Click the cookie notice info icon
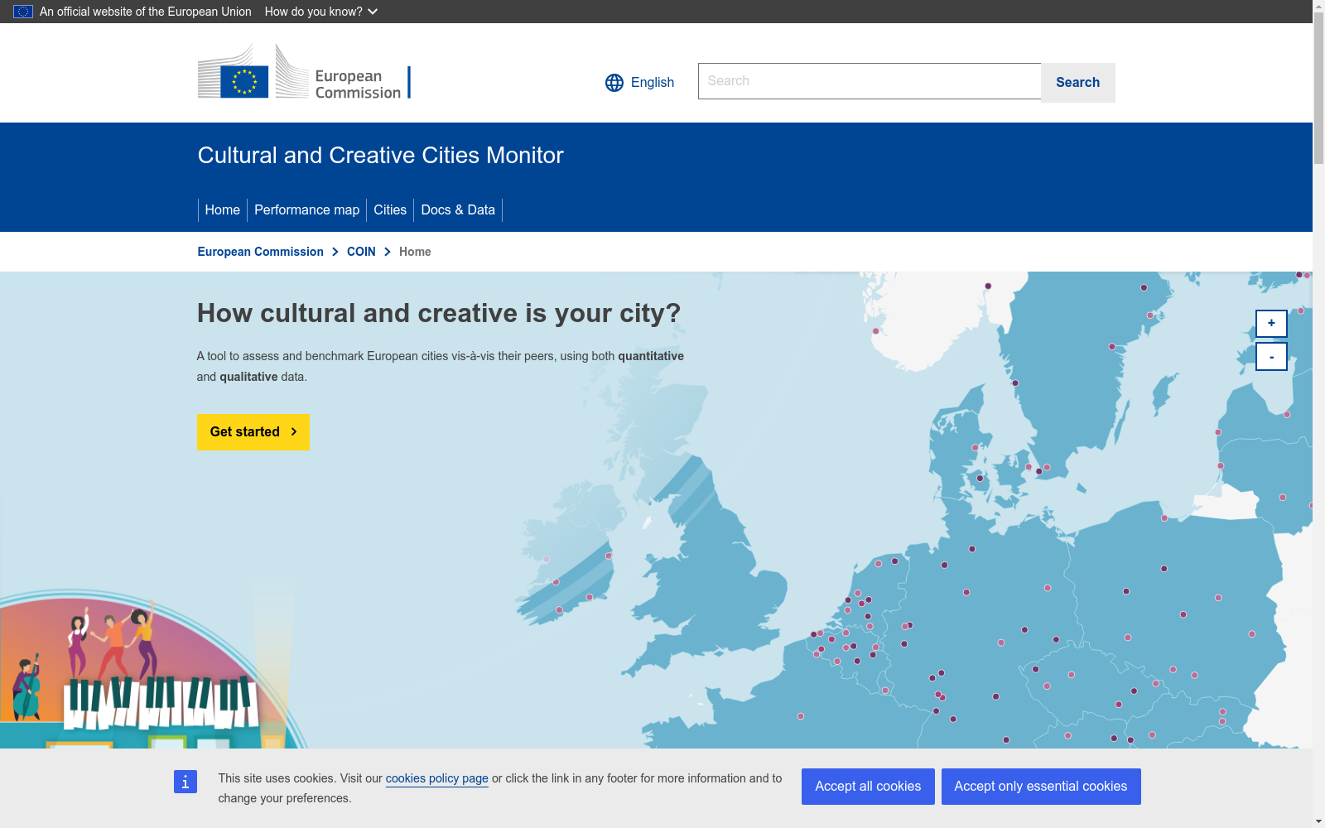1325x828 pixels. [x=185, y=782]
